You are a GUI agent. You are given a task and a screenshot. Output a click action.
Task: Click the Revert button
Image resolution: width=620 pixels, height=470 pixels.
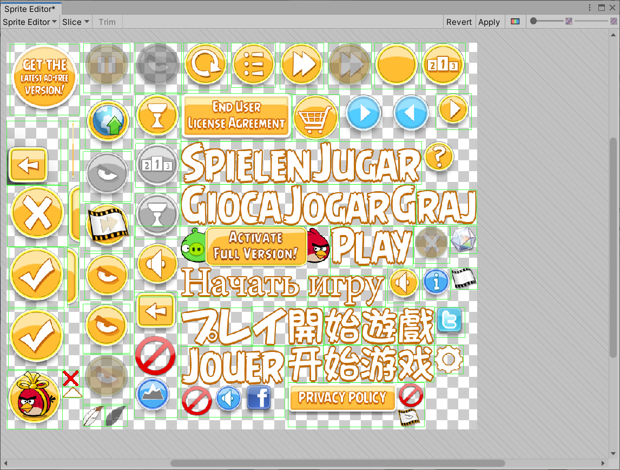tap(459, 22)
